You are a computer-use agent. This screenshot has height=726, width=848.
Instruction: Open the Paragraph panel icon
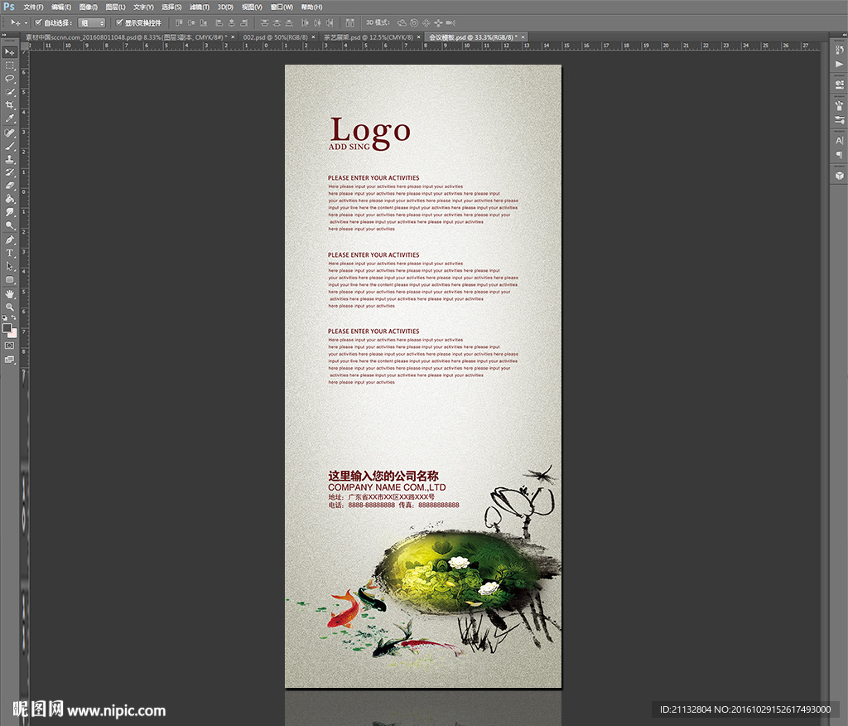(839, 155)
